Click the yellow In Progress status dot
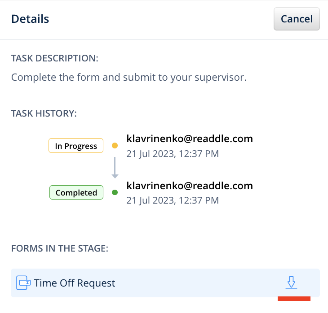This screenshot has width=328, height=313. point(115,146)
